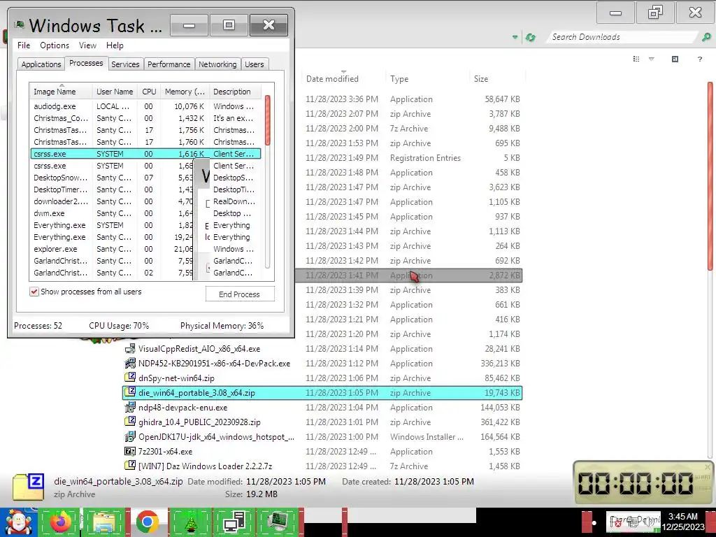The height and width of the screenshot is (537, 716).
Task: Open the address bar history dropdown arrow
Action: (515, 37)
